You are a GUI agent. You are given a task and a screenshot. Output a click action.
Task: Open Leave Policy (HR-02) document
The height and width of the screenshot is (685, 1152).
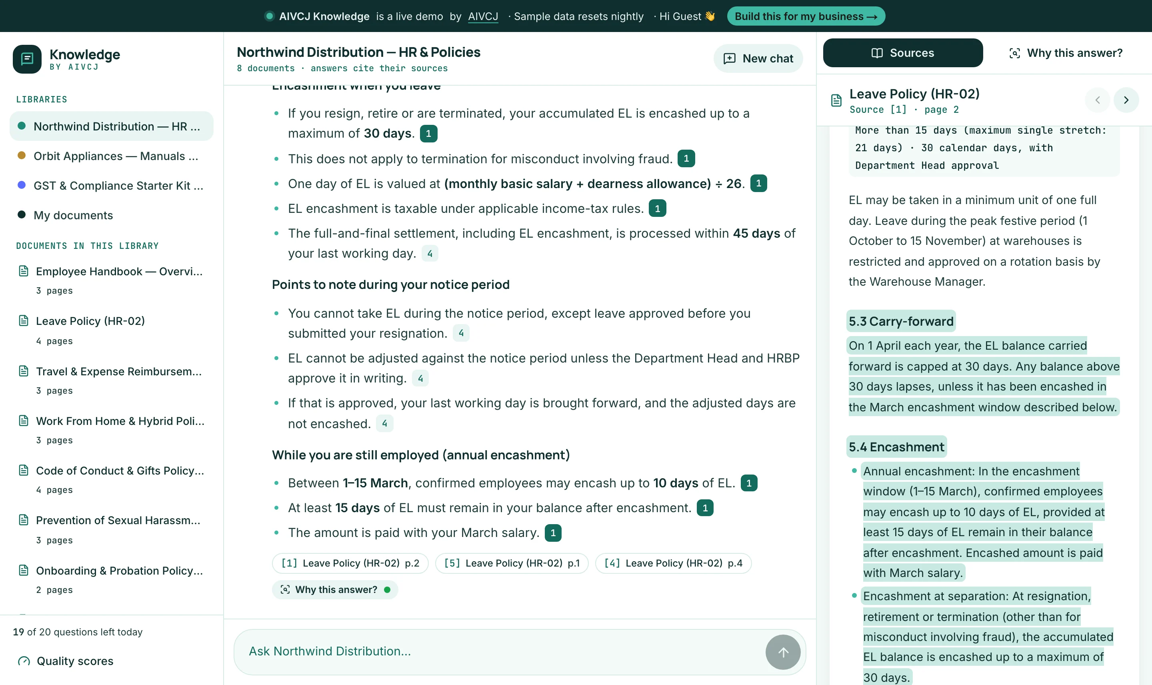click(111, 330)
